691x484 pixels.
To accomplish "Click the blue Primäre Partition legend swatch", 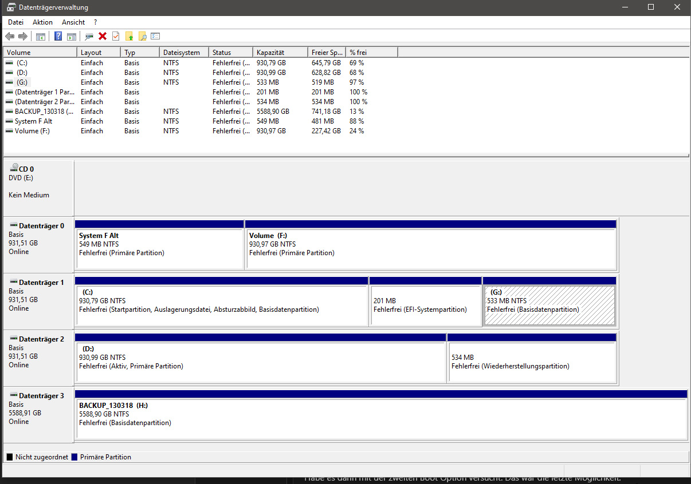I will [x=74, y=457].
